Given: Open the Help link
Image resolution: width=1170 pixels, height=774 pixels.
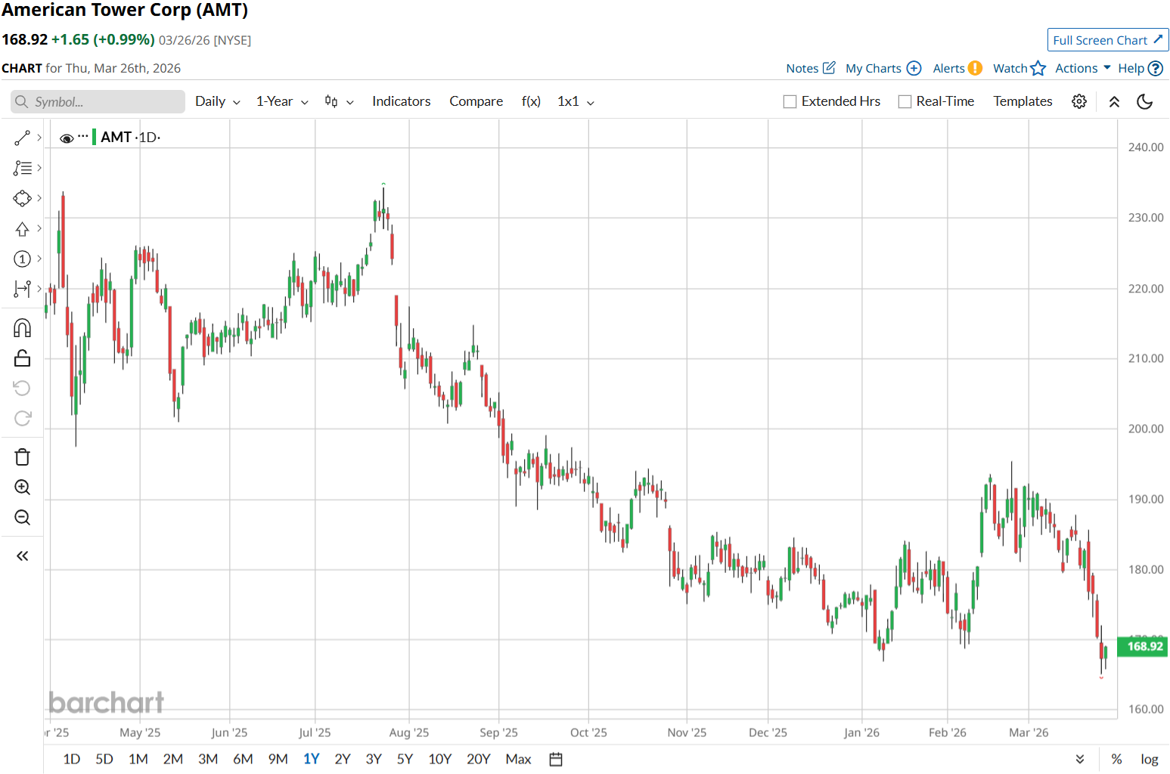Looking at the screenshot, I should click(1141, 68).
